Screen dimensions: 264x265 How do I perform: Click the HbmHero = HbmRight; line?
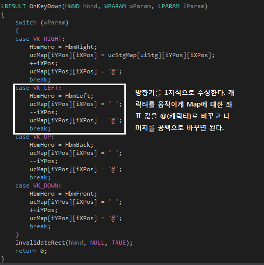(63, 47)
